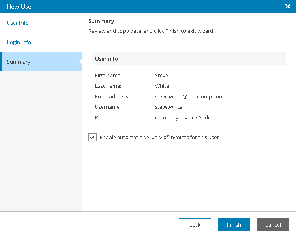The image size is (296, 238).
Task: Click the Back button
Action: tap(195, 225)
